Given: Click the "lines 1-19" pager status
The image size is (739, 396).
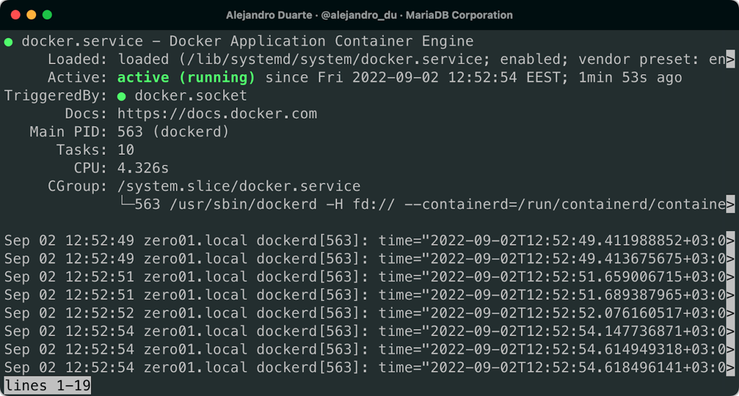Looking at the screenshot, I should point(48,386).
